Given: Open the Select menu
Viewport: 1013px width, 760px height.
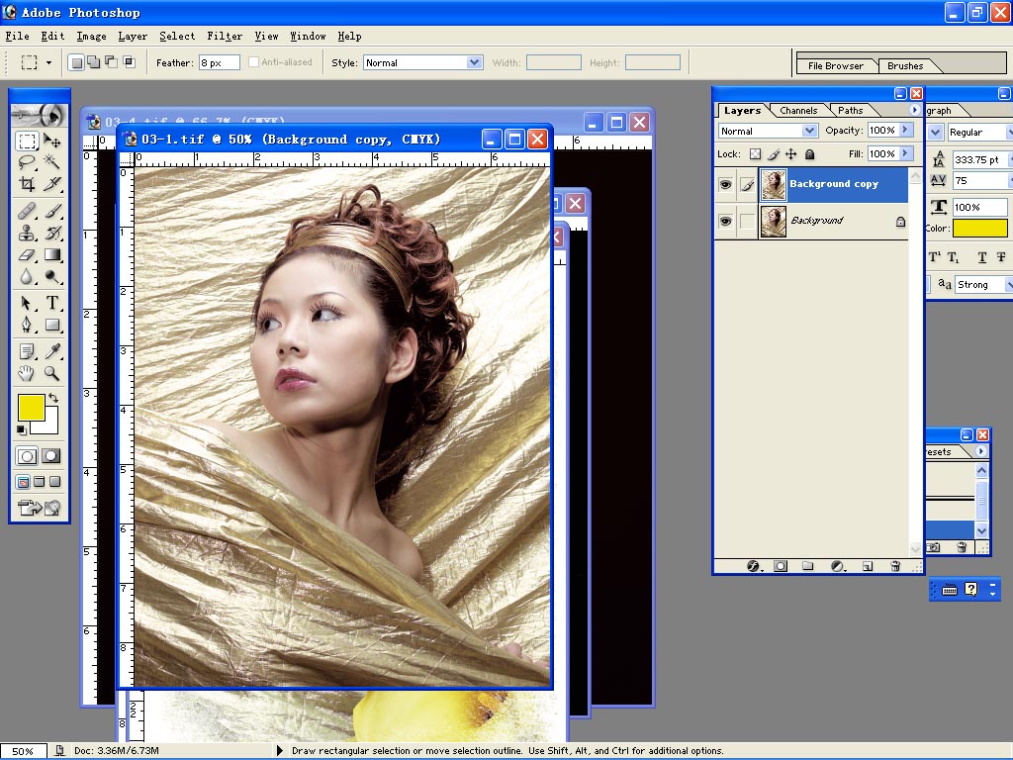Looking at the screenshot, I should 177,37.
